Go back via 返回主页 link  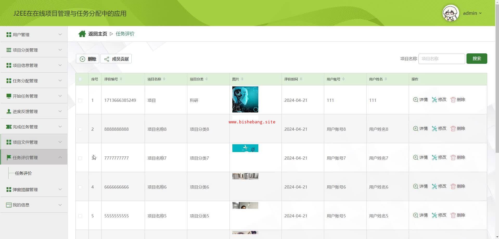coord(98,34)
